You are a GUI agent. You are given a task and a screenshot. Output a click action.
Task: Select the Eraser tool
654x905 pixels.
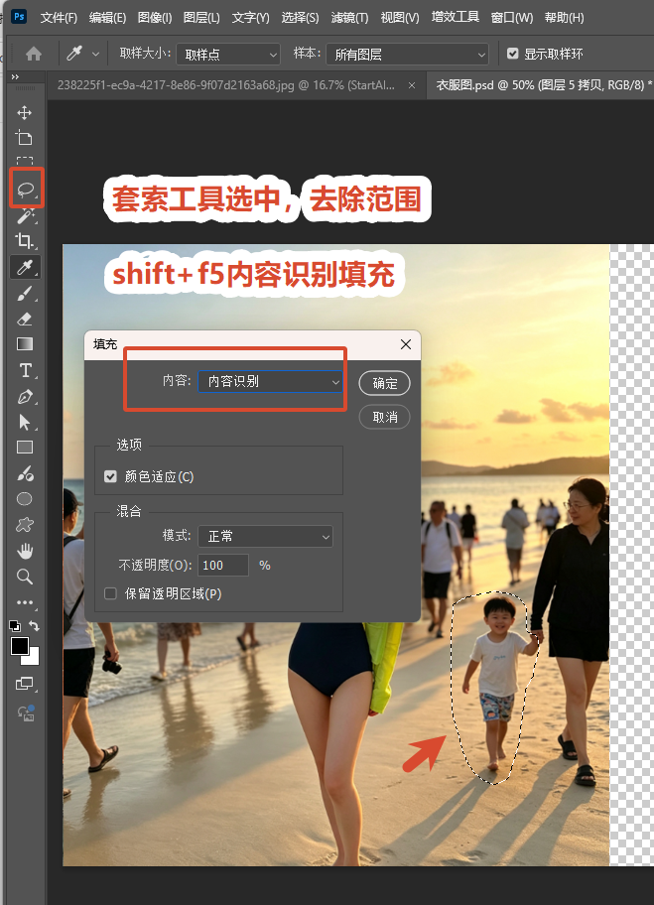24,320
